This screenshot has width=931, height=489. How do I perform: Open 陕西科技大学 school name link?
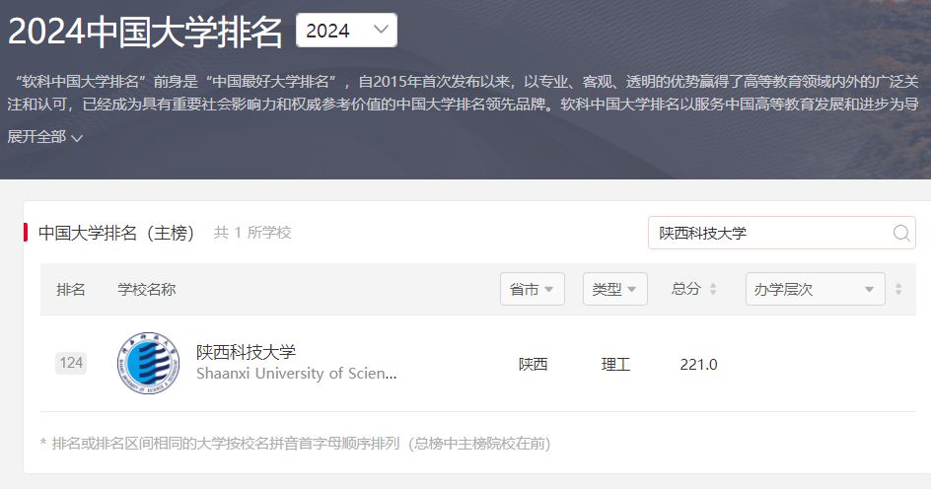click(x=246, y=352)
